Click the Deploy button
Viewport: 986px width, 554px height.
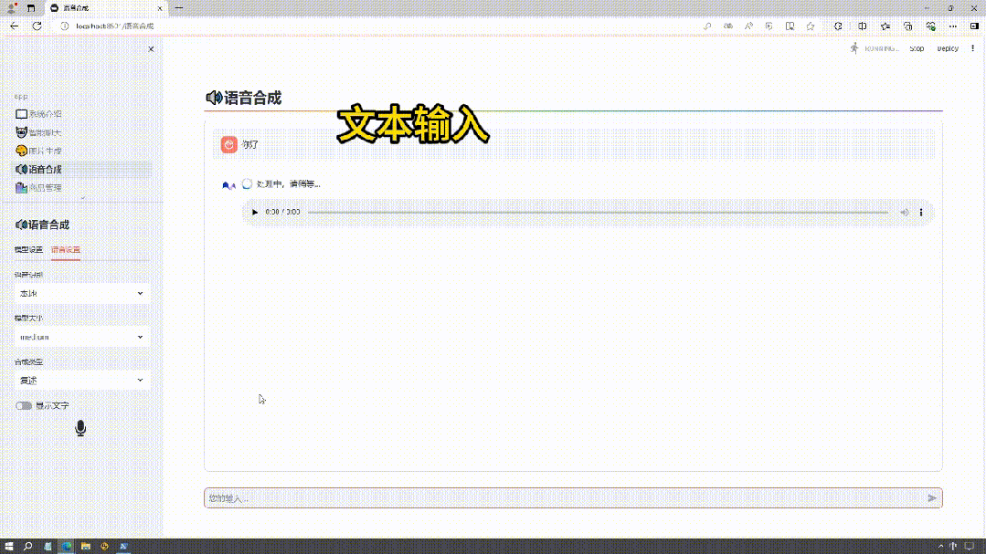(948, 48)
